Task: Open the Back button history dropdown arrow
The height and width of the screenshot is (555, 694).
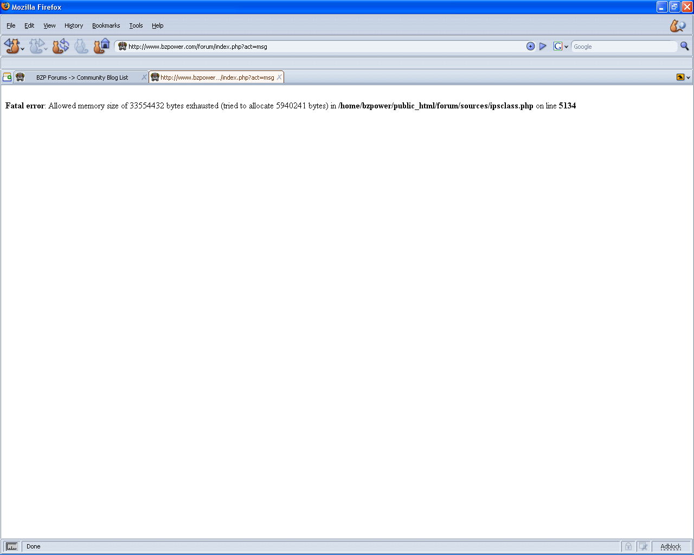Action: coord(22,49)
